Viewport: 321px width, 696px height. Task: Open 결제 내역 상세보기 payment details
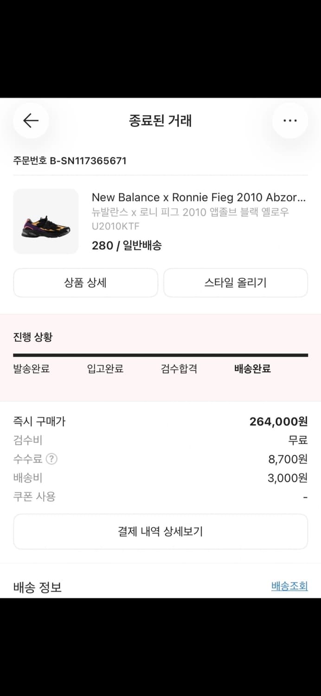click(x=160, y=532)
